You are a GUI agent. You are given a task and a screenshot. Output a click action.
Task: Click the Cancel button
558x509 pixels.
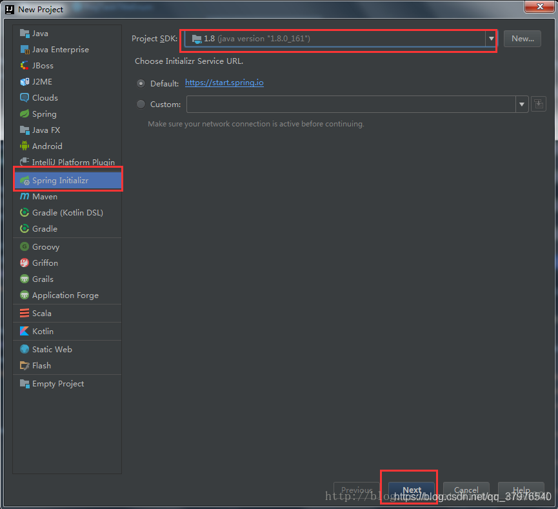tap(466, 490)
